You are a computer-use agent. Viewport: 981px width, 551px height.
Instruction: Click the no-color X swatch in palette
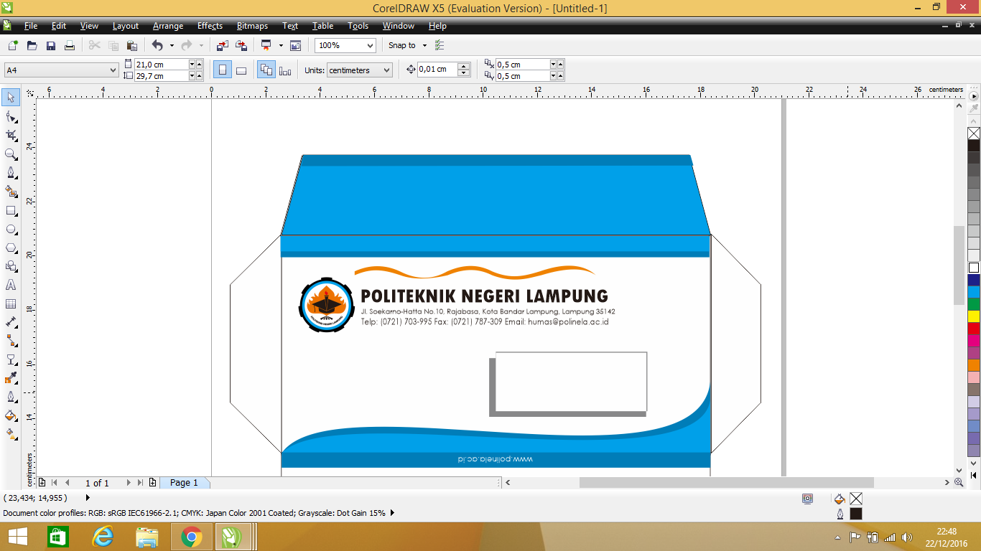coord(974,133)
